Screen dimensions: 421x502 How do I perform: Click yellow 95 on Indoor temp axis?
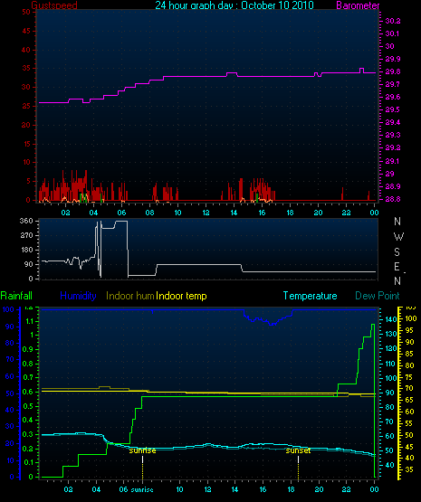tap(409, 330)
